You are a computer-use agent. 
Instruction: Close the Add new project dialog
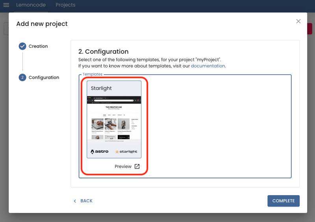(x=298, y=21)
